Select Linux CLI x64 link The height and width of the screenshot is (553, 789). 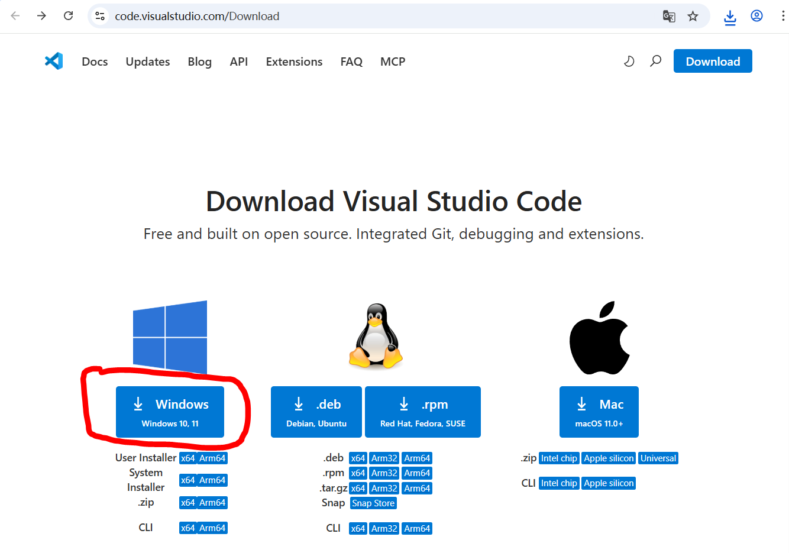click(358, 529)
